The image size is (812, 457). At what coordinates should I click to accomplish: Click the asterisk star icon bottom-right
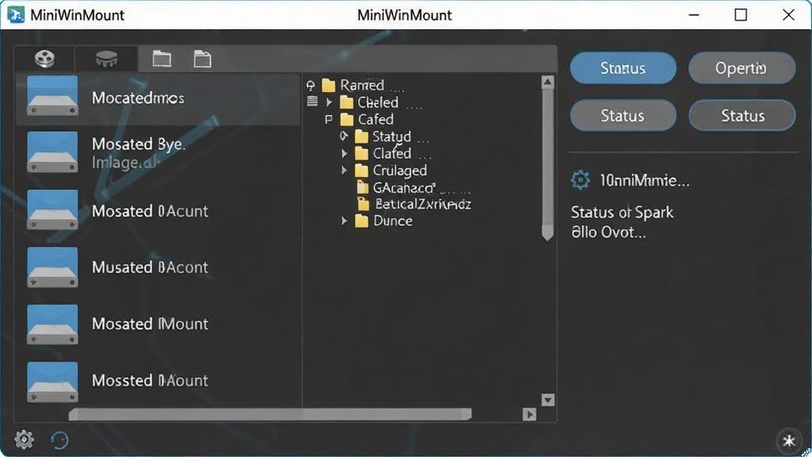(789, 440)
